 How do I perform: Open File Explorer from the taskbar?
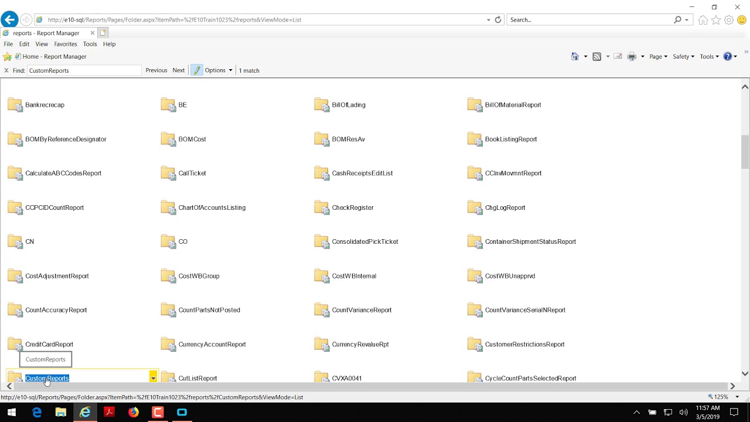60,412
